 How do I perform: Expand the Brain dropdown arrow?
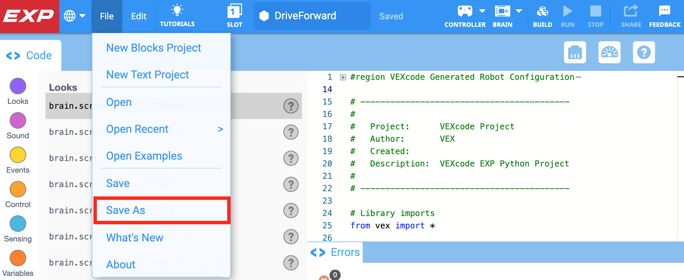tap(519, 11)
